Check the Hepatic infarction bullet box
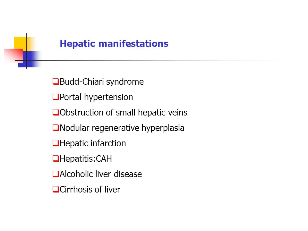 pyautogui.click(x=56, y=143)
